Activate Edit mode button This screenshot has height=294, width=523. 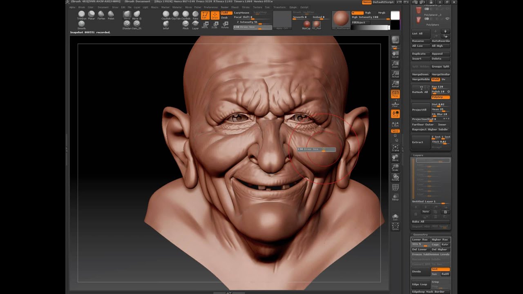[x=205, y=15]
